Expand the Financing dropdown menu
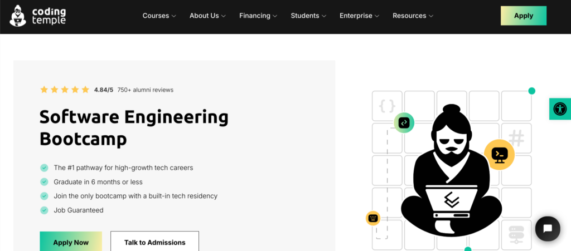Image resolution: width=571 pixels, height=251 pixels. pos(259,16)
